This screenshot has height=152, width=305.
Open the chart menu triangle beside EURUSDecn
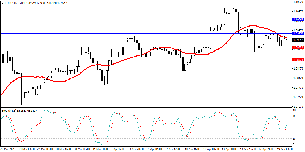[2, 3]
